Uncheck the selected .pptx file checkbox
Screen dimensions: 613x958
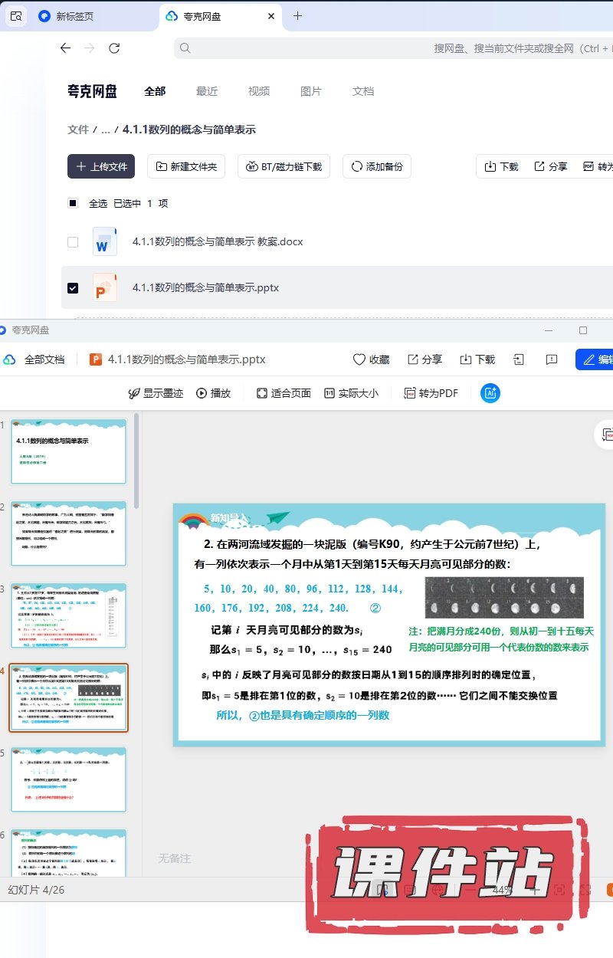pos(73,288)
